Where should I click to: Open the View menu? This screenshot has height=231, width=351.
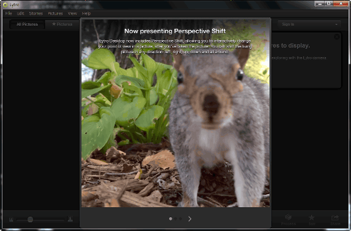[72, 13]
